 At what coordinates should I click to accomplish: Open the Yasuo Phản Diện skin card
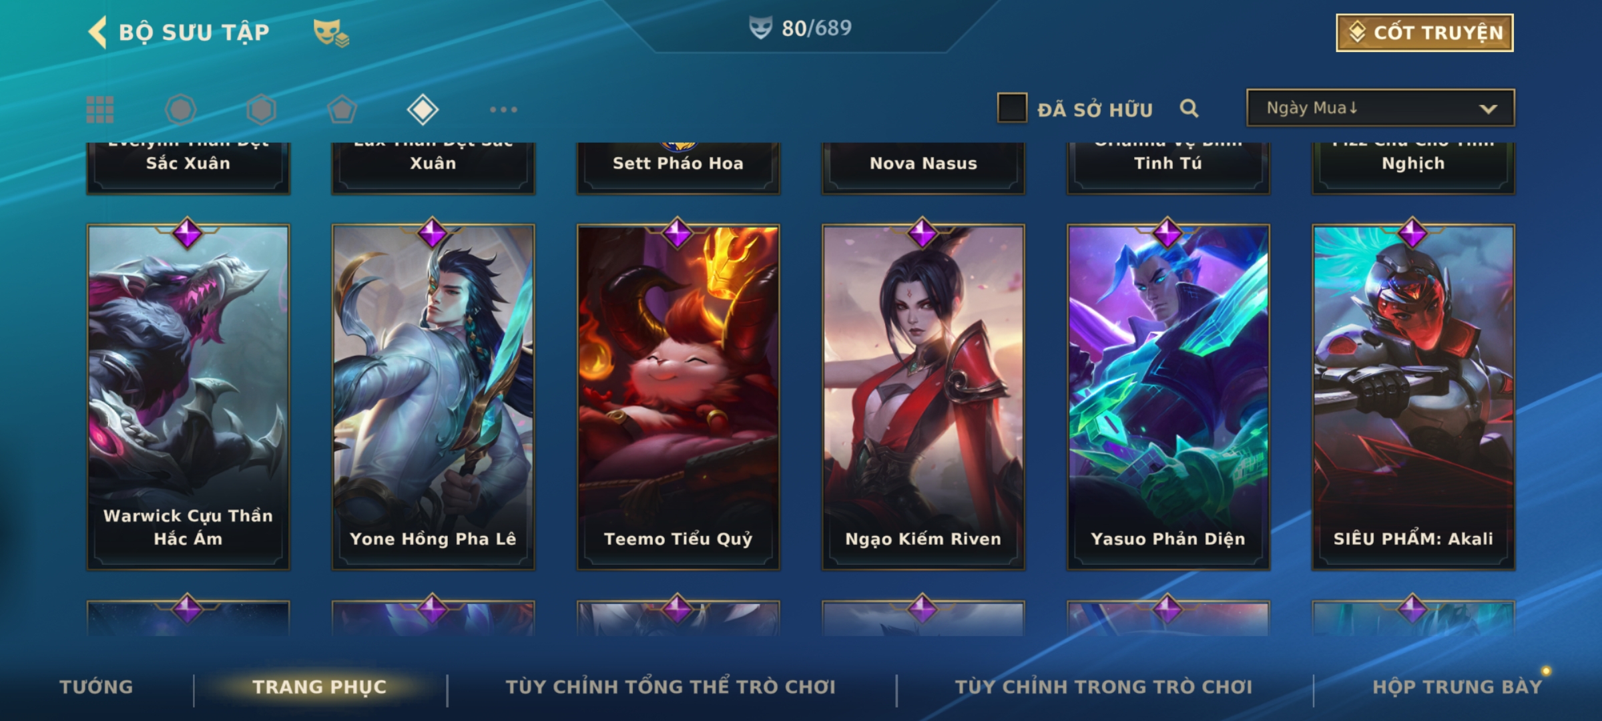[x=1168, y=397]
